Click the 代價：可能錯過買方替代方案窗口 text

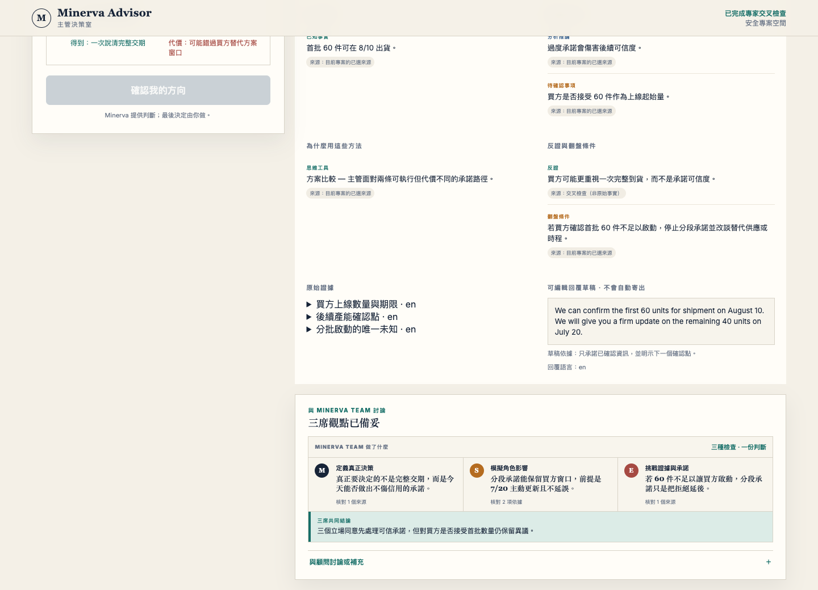click(x=213, y=48)
